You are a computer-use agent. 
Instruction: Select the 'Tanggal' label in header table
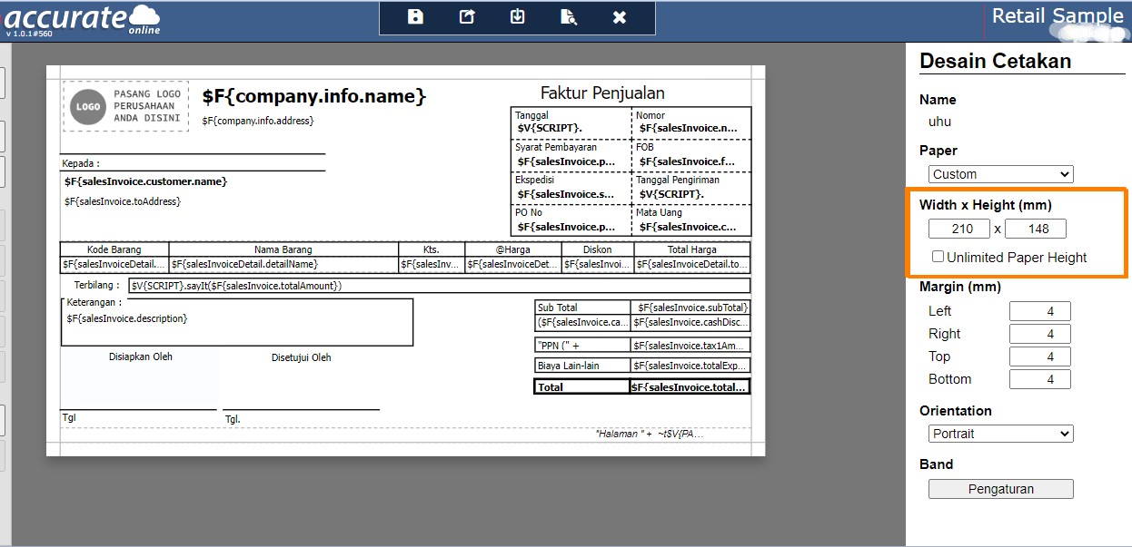click(x=531, y=115)
